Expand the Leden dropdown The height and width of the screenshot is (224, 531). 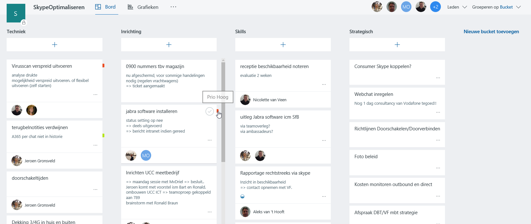pos(457,7)
